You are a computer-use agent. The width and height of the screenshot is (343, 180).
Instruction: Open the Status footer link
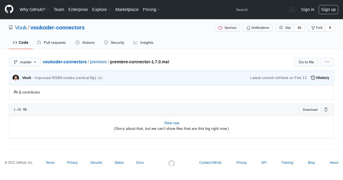click(119, 163)
